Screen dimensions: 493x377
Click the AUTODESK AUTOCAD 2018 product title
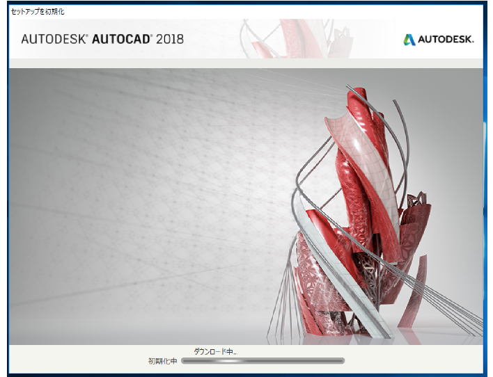pos(102,39)
